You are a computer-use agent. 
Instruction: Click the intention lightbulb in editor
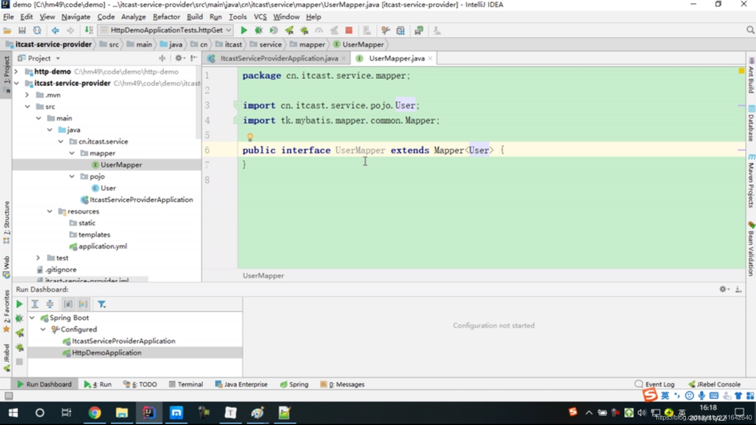tap(250, 137)
